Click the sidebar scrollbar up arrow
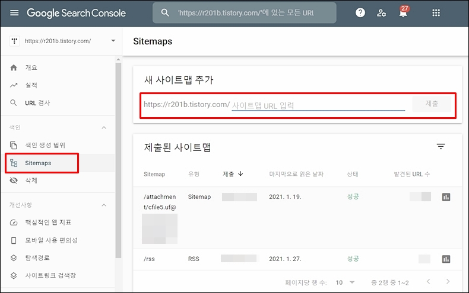Image resolution: width=469 pixels, height=293 pixels. point(118,60)
